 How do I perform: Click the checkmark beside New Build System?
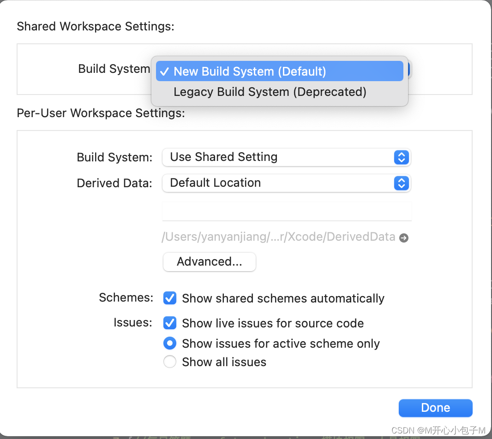164,71
